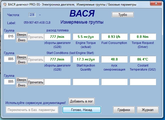Screen dimensions: 165x120
Task: Click the ВАСЯ диагност title bar icon
Action: [x=5, y=5]
